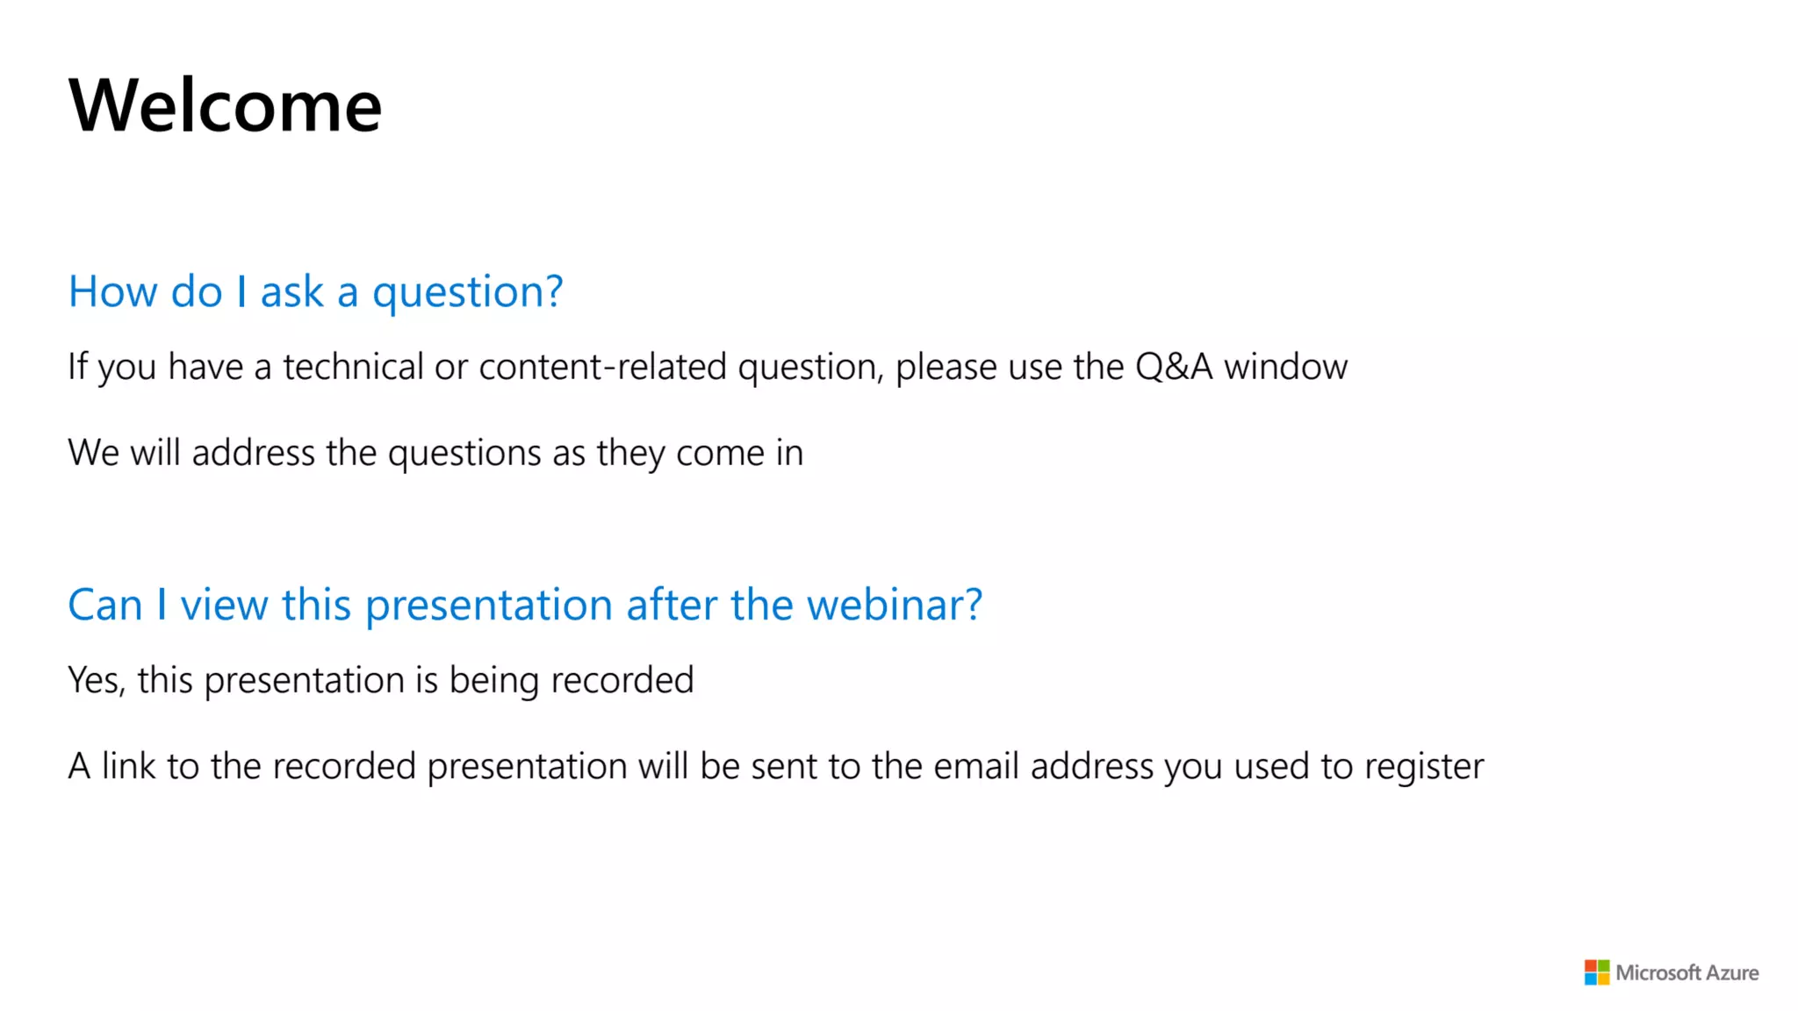Screen dimensions: 1798x1011
Task: Click the word technical in the first paragraph
Action: pos(353,367)
